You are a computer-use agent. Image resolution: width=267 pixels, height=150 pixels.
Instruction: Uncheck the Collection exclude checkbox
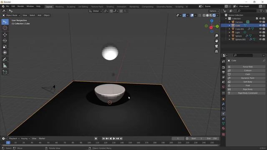pos(257,18)
